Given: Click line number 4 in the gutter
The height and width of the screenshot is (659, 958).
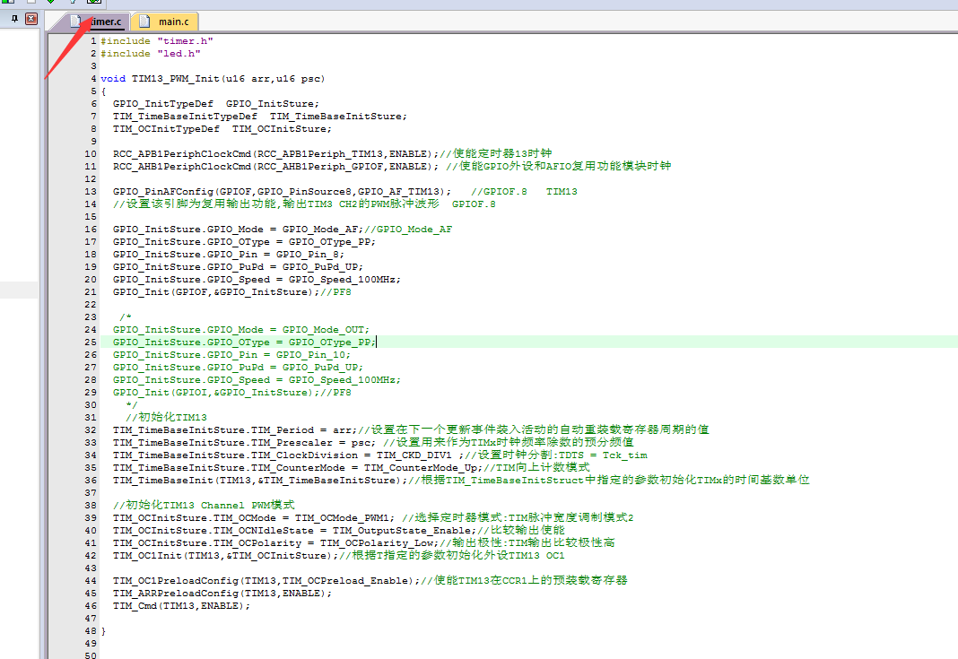Looking at the screenshot, I should pos(93,79).
